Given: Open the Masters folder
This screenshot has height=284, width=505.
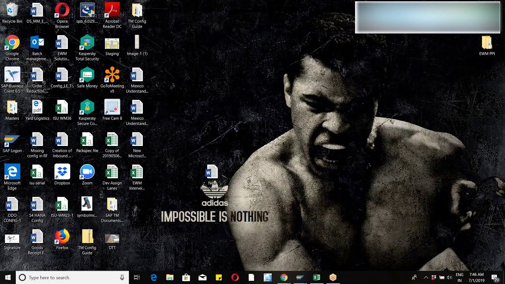Looking at the screenshot, I should point(12,110).
